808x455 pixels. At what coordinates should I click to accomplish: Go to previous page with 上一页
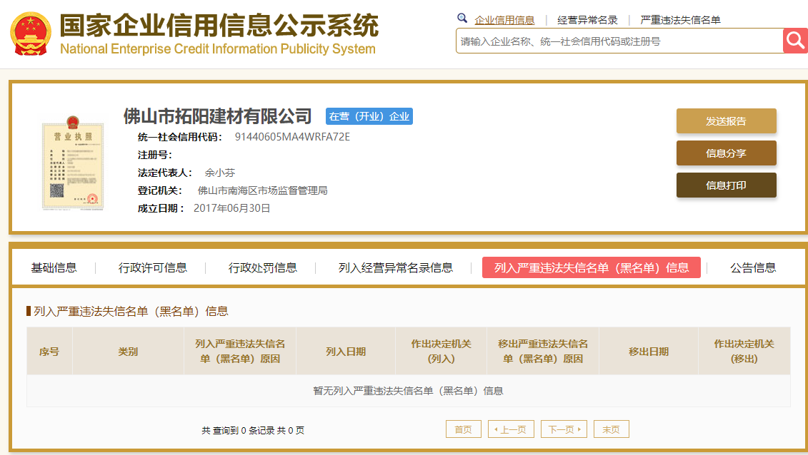(512, 429)
